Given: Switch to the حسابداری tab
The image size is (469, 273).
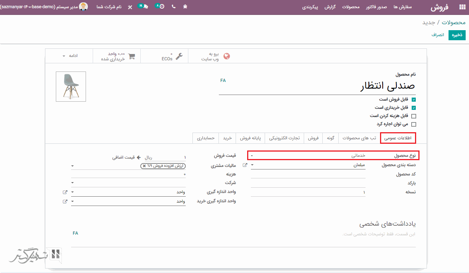Looking at the screenshot, I should (x=206, y=138).
